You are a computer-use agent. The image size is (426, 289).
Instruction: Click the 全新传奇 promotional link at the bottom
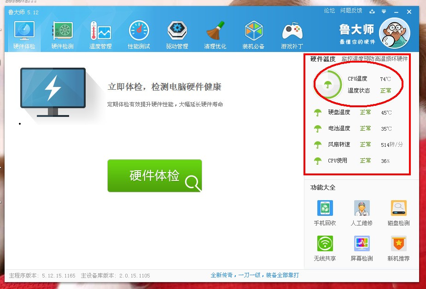point(255,275)
